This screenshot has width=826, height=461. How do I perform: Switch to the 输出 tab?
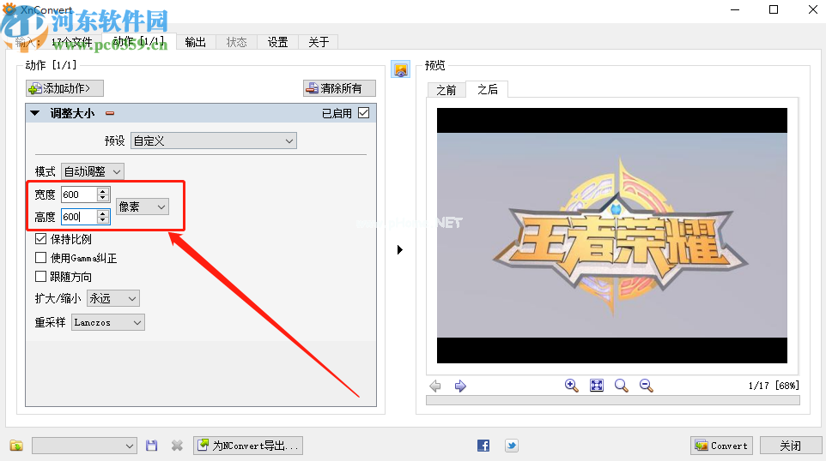[x=195, y=42]
